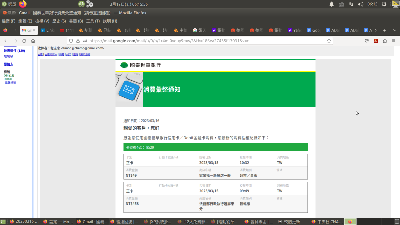Open system settings gear in top panel
Screen dimensions: 400x225
tap(384, 4)
